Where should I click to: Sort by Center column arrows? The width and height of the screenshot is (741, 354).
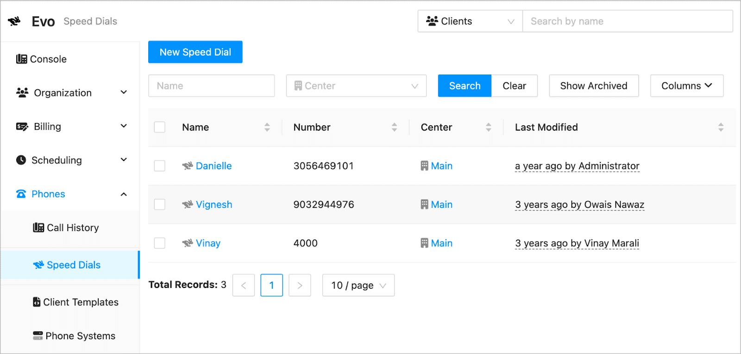tap(489, 127)
